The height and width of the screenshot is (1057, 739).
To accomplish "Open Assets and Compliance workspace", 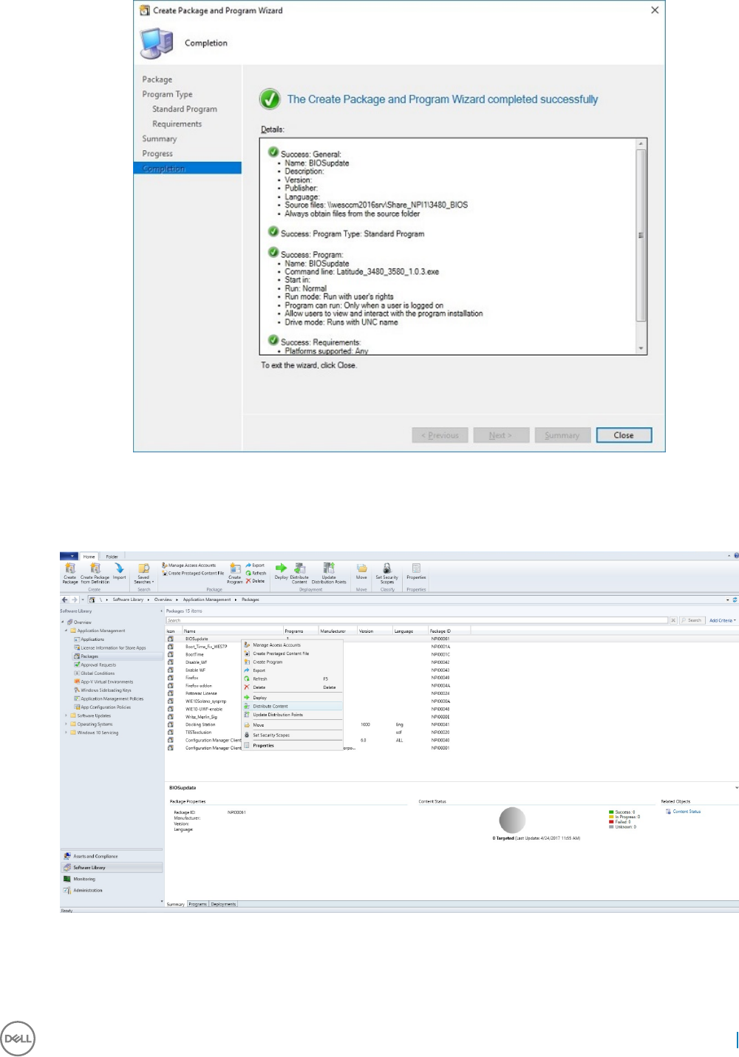I will click(112, 856).
